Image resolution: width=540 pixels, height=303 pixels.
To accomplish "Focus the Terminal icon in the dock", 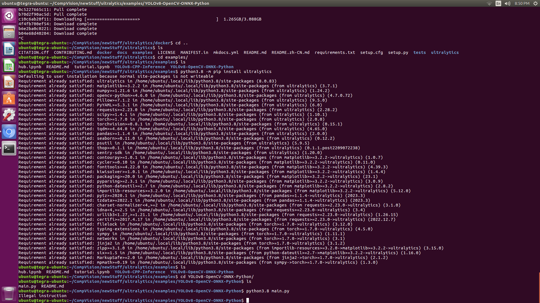I will 9,148.
